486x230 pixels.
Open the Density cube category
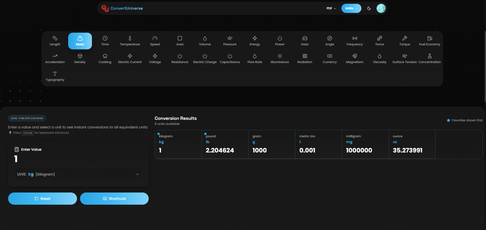80,59
